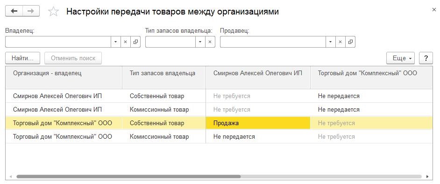
Task: Select Торговый дом owner in highlighted row
Action: [64, 123]
